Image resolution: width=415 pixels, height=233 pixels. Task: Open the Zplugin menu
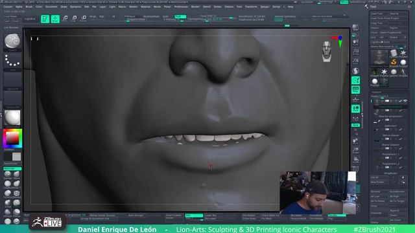click(265, 6)
